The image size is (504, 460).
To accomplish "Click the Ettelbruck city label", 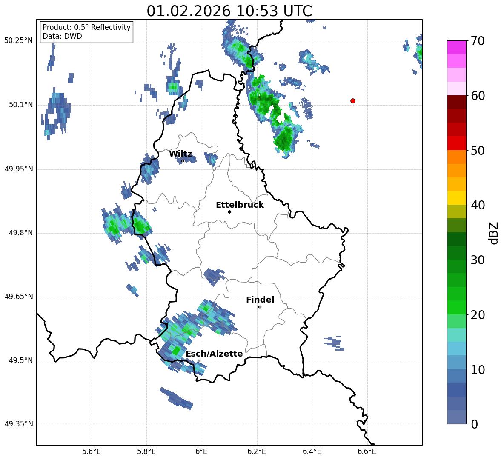I will tap(240, 205).
